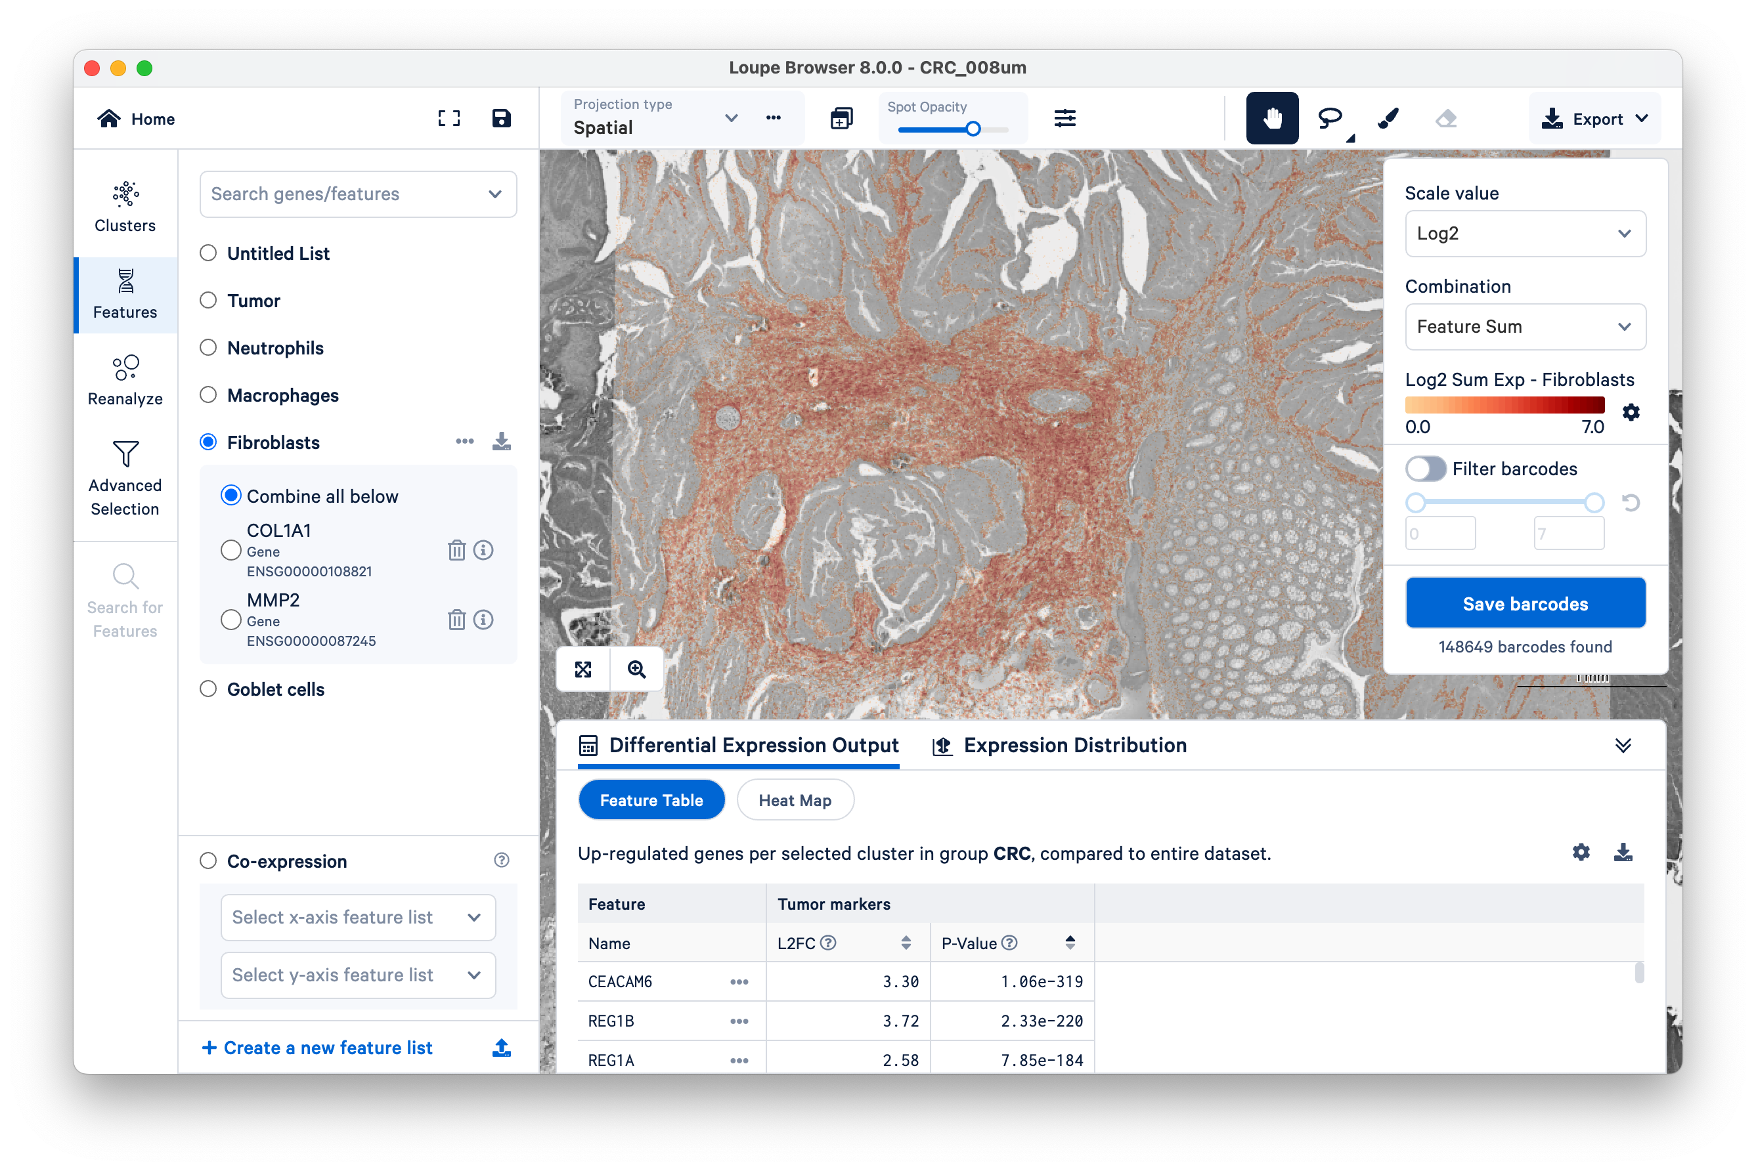The height and width of the screenshot is (1171, 1756).
Task: Select the lasso selection tool
Action: [x=1330, y=118]
